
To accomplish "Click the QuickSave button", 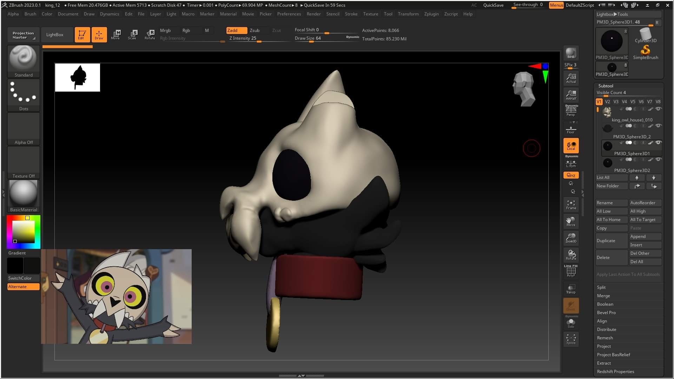I will (x=493, y=5).
